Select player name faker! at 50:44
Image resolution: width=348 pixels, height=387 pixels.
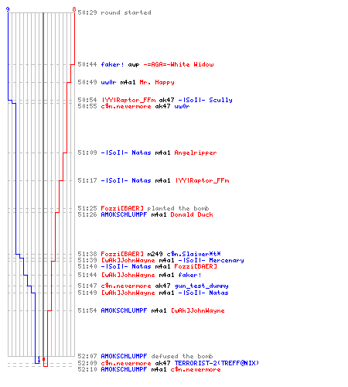tap(112, 64)
